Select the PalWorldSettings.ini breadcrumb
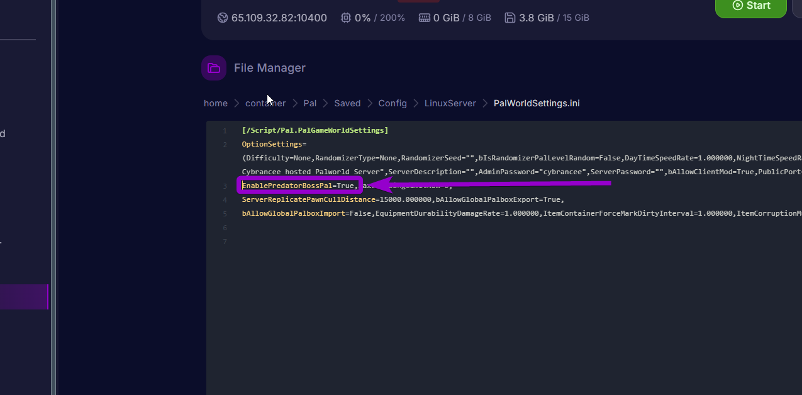Image resolution: width=802 pixels, height=395 pixels. (537, 103)
